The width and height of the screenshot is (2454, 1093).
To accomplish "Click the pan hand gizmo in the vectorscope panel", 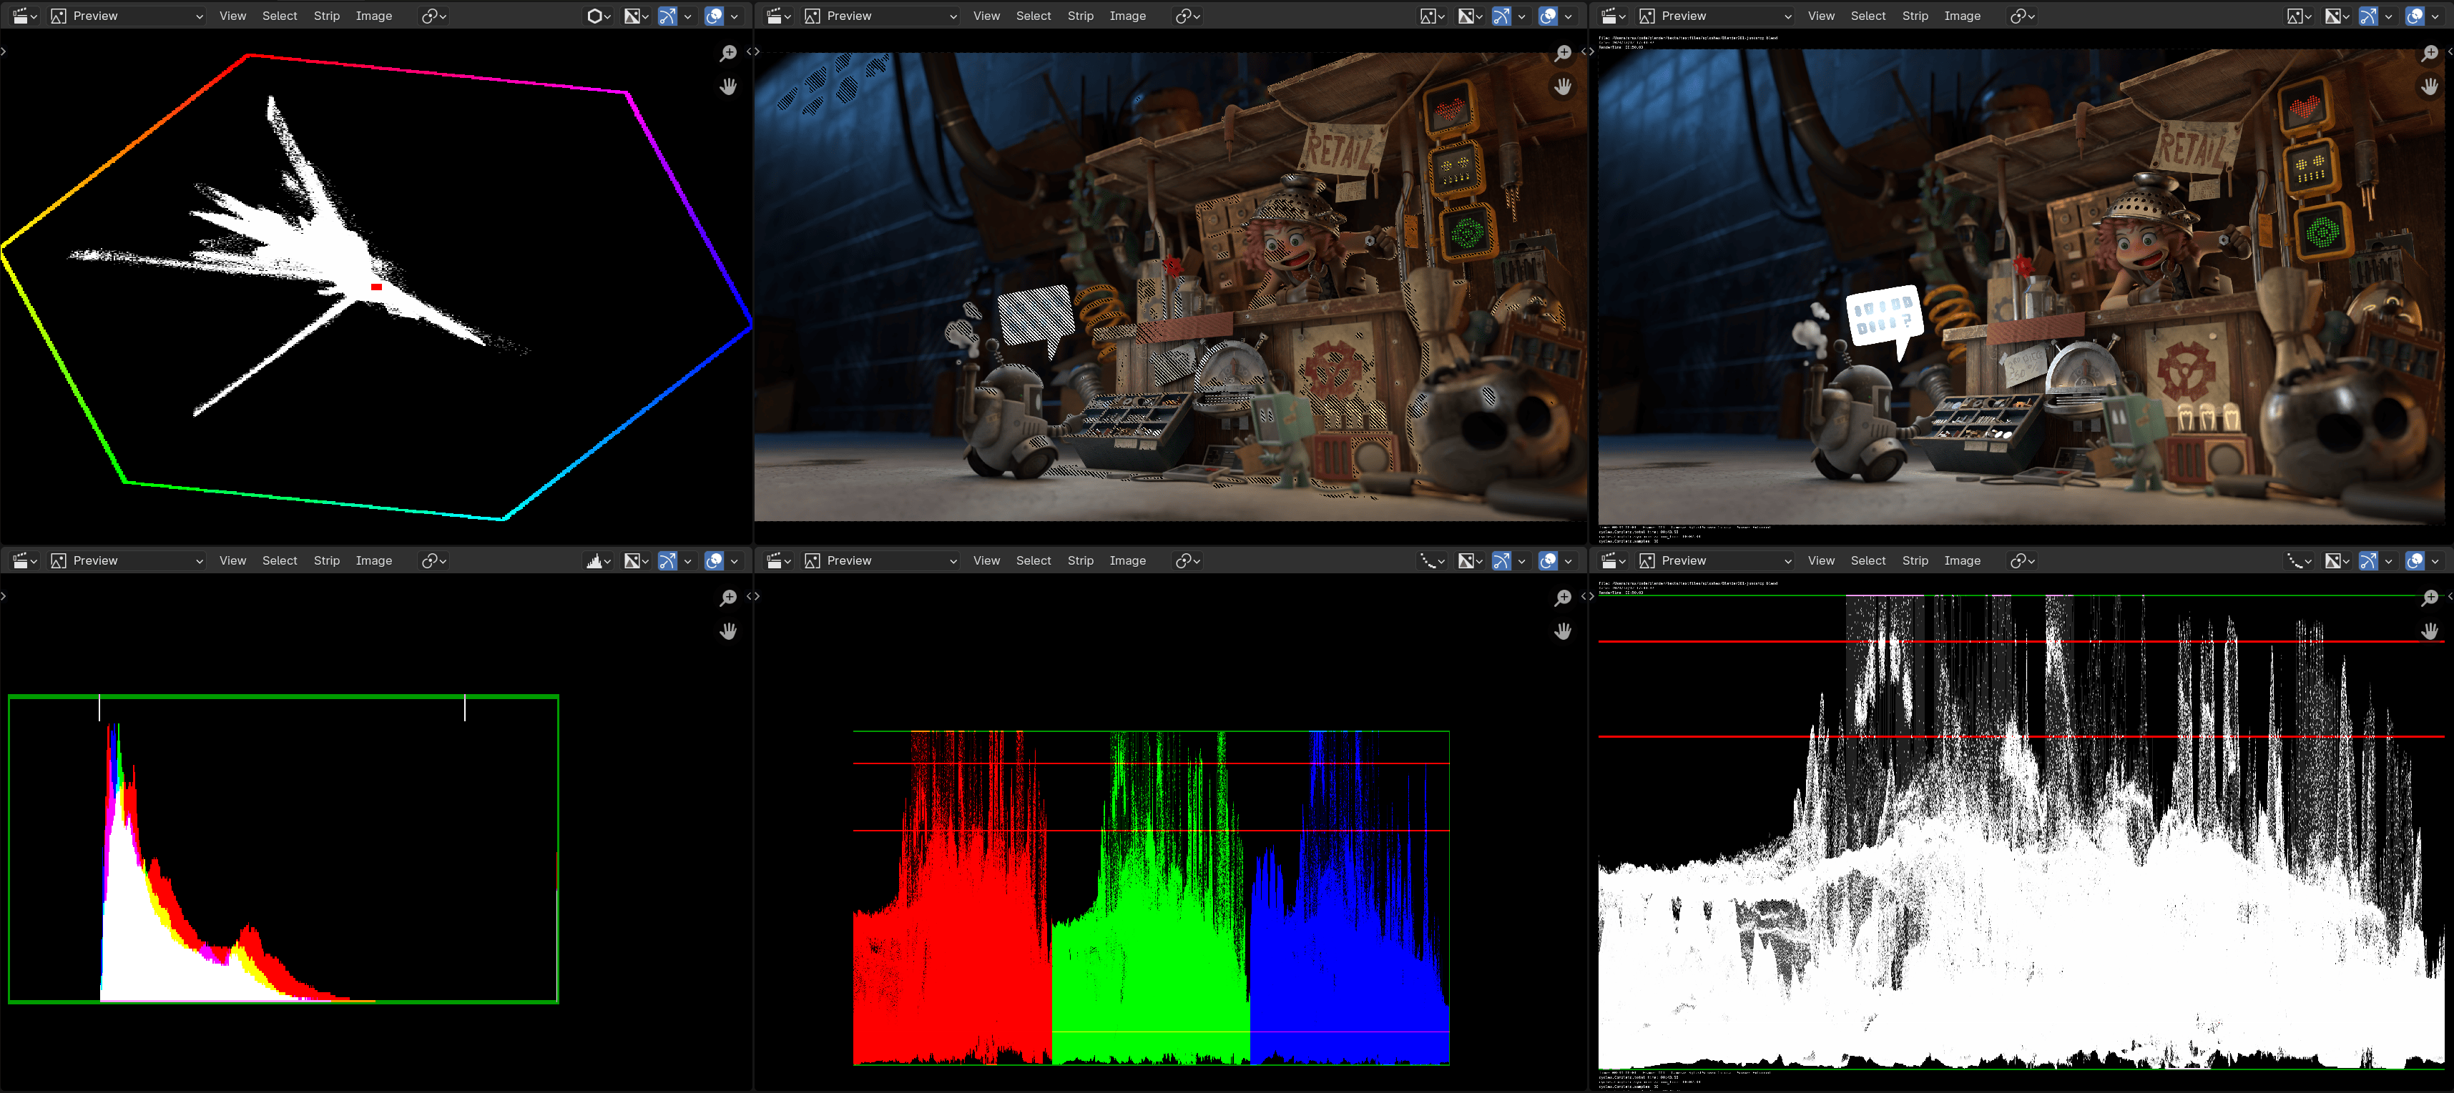I will pyautogui.click(x=728, y=86).
